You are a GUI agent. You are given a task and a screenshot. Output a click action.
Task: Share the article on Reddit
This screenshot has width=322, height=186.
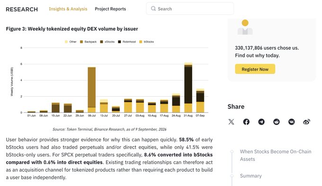click(277, 122)
